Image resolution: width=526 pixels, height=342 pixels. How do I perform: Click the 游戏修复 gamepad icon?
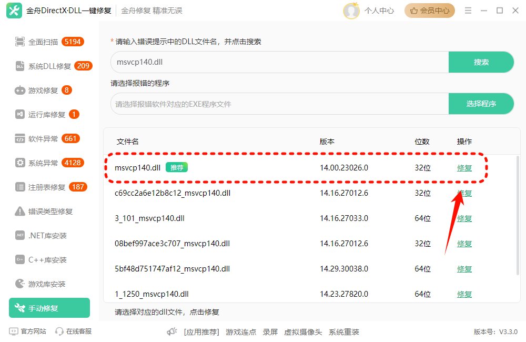[20, 90]
